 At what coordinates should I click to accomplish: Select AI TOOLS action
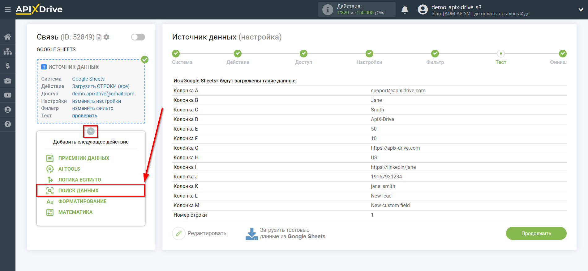click(x=69, y=169)
